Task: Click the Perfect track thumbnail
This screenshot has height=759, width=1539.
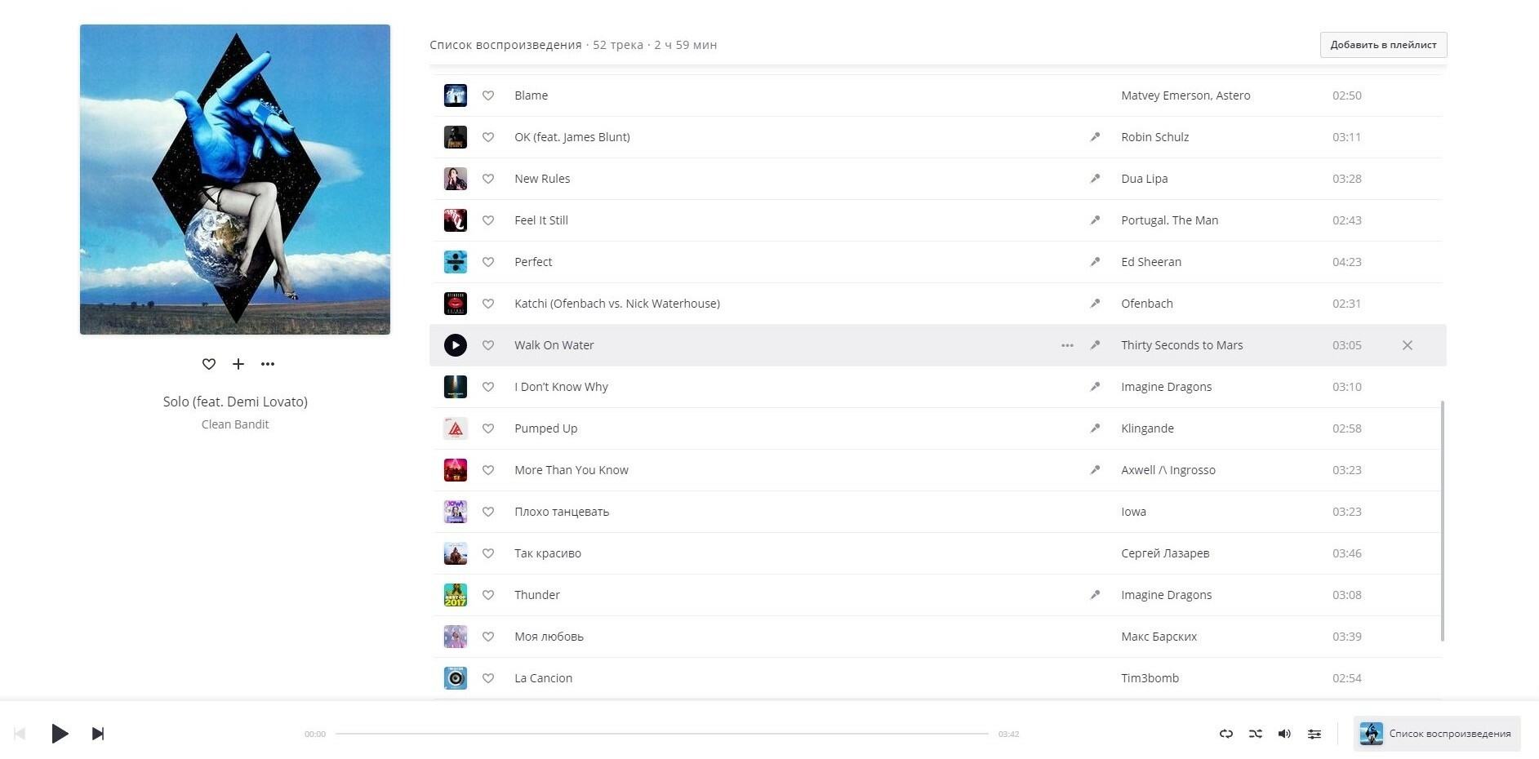Action: 456,262
